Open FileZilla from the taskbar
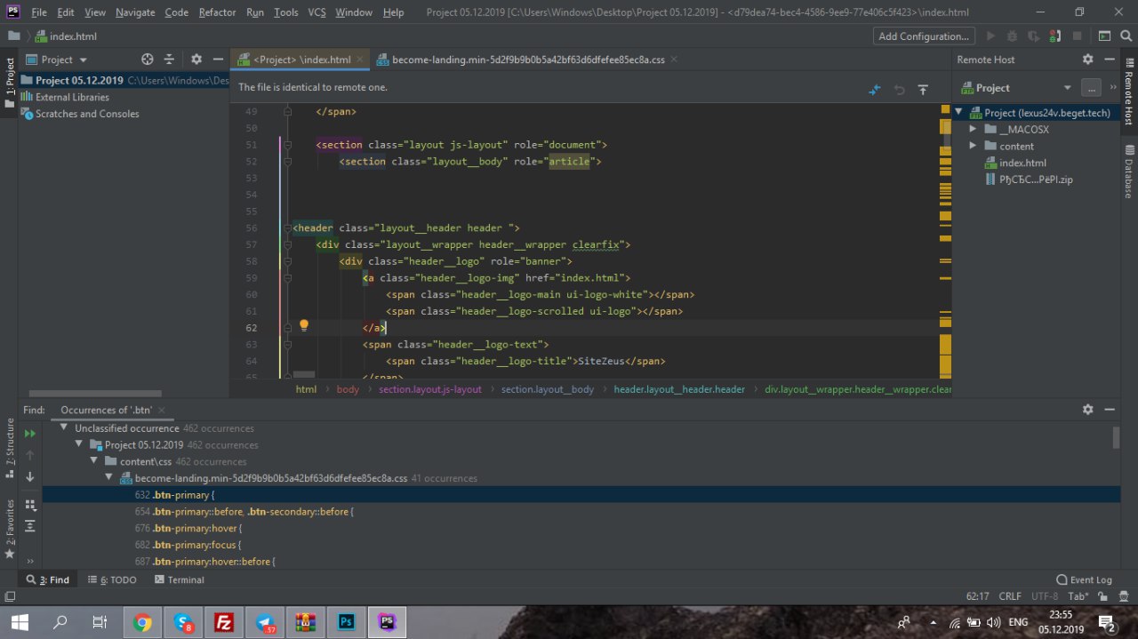Screen dimensions: 1138x639 (222, 622)
